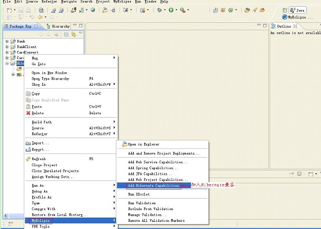Click the Debug bug icon in toolbar
Screen dimensions: 321x229
tap(160, 10)
